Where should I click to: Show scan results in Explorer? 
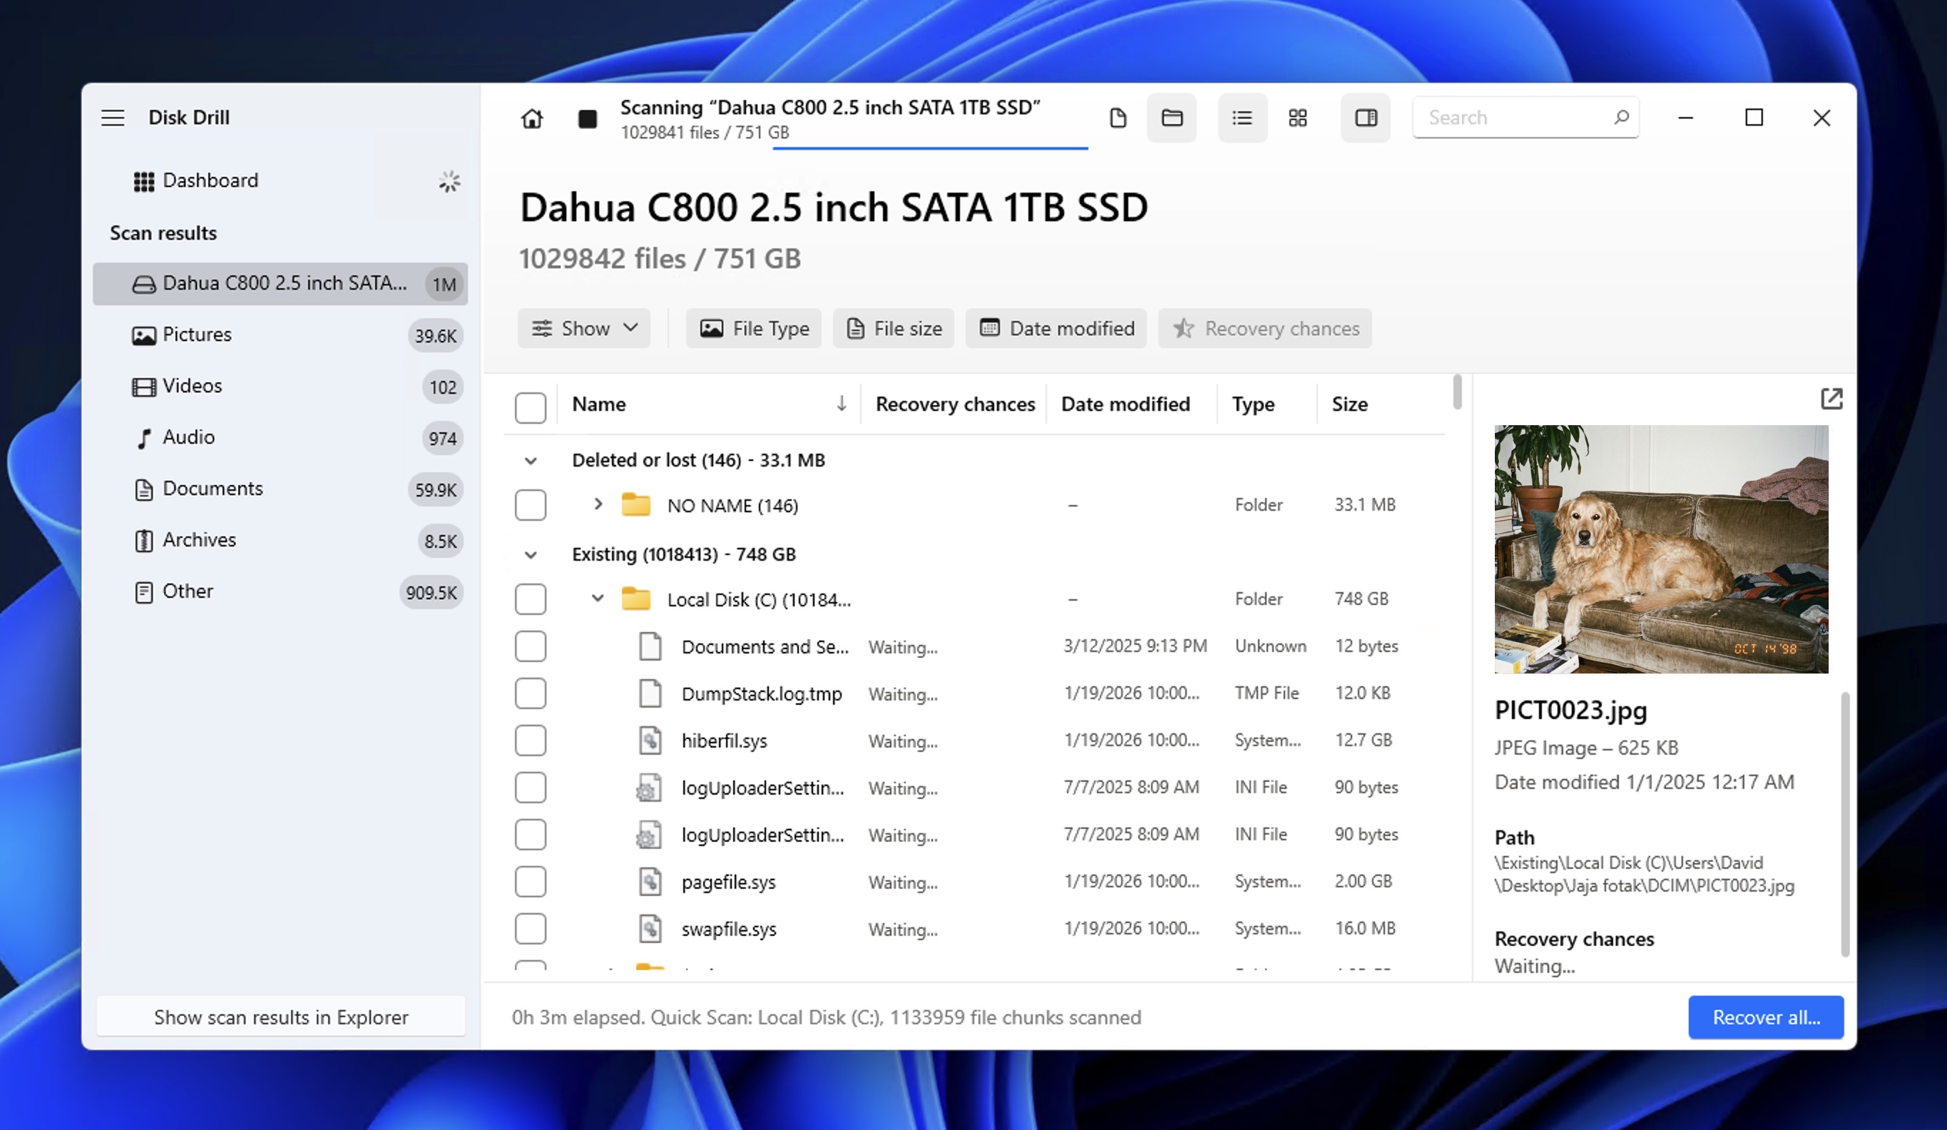[x=281, y=1017]
